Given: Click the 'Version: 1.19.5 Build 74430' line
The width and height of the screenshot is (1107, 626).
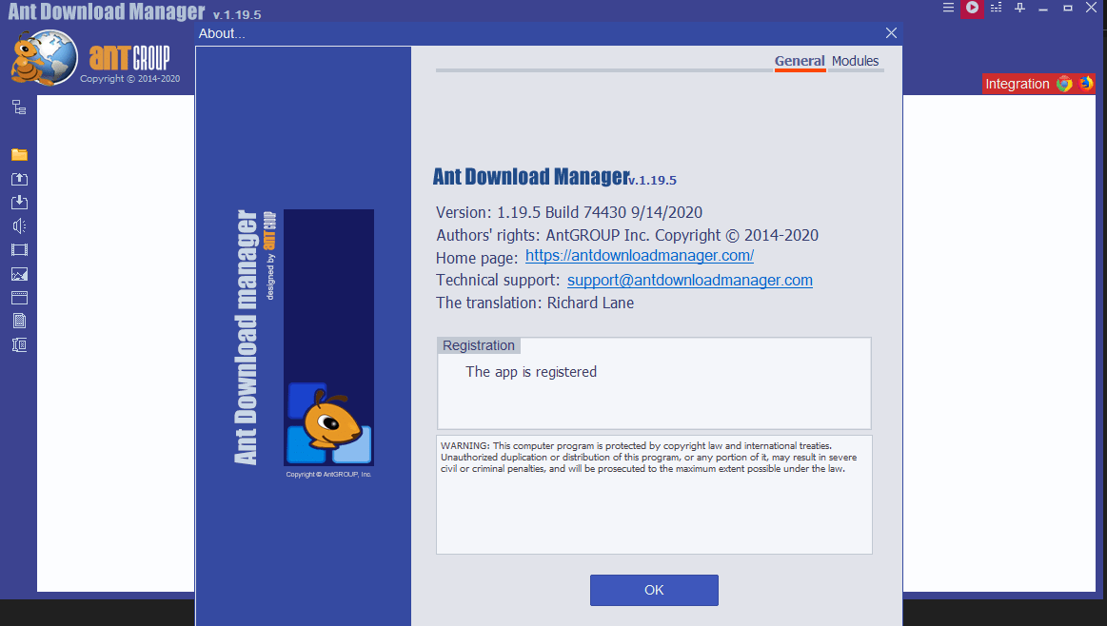Looking at the screenshot, I should [x=569, y=212].
